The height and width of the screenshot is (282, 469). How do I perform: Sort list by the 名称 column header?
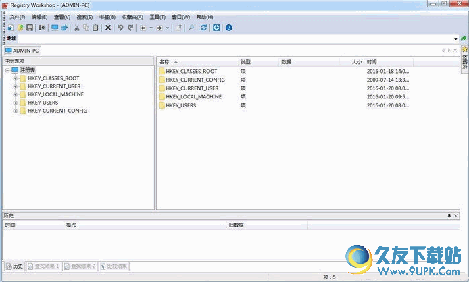(x=197, y=62)
